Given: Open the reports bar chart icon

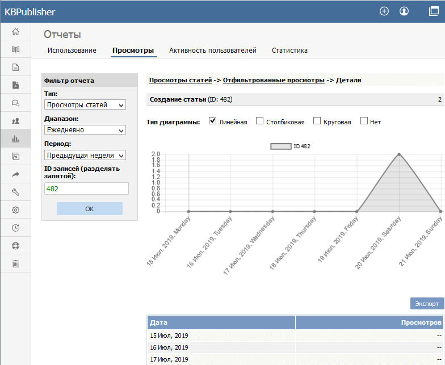Looking at the screenshot, I should pyautogui.click(x=16, y=139).
